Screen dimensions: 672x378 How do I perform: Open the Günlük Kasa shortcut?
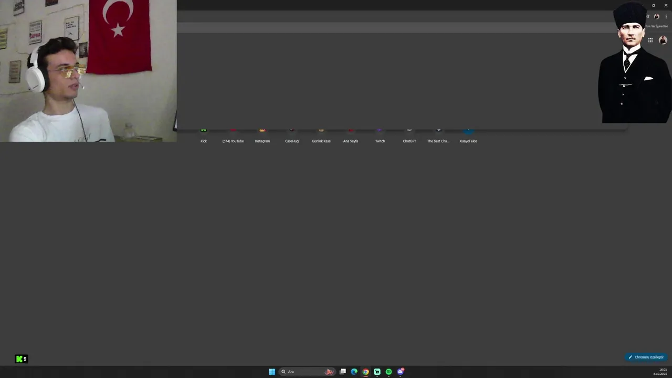[321, 136]
